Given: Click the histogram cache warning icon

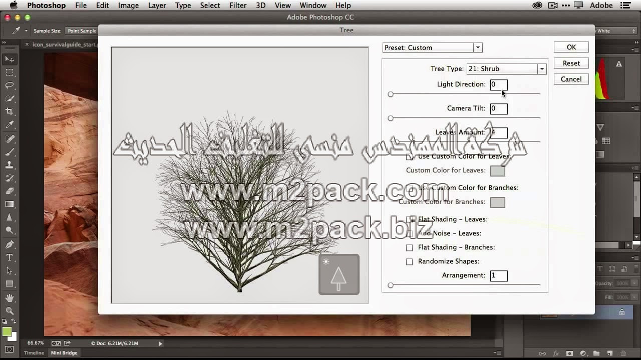Looking at the screenshot, I should pyautogui.click(x=619, y=64).
